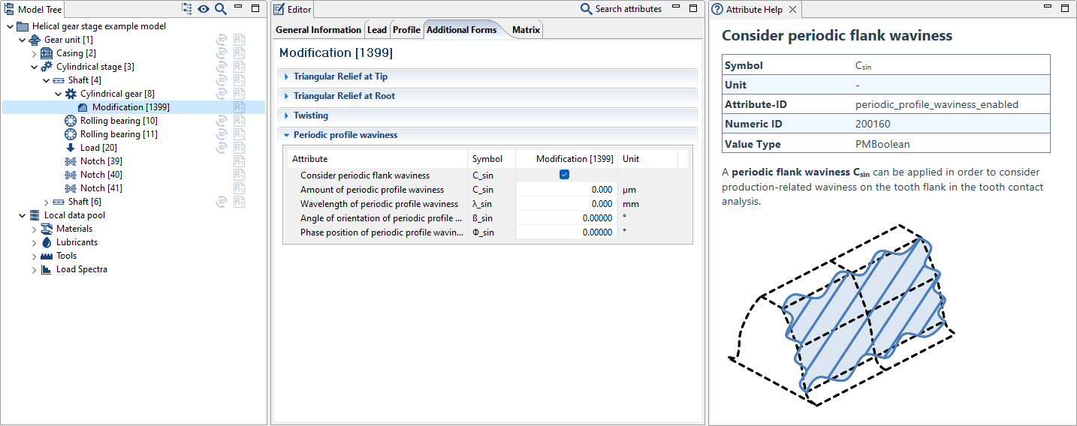Open the Matrix tab

(525, 30)
